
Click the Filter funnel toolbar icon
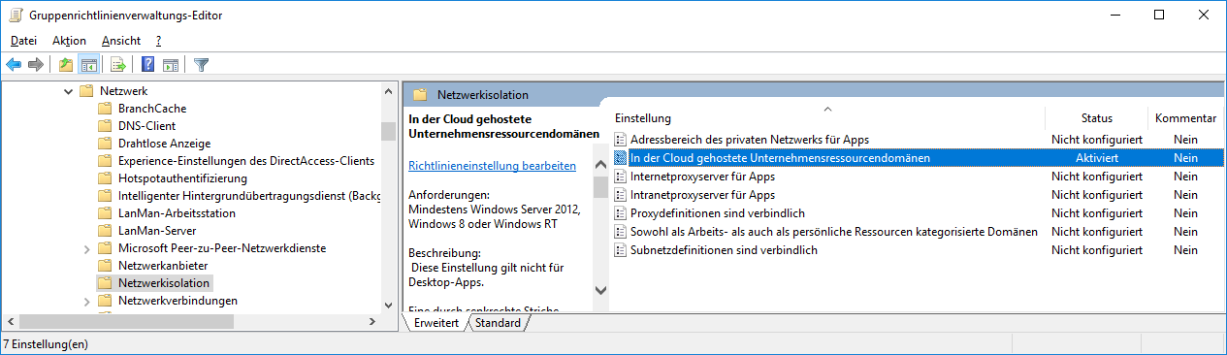click(x=201, y=65)
